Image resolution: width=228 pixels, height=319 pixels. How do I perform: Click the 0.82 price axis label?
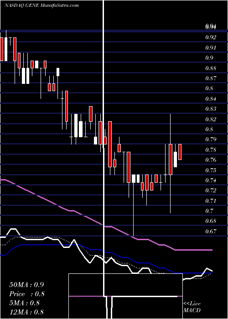pyautogui.click(x=211, y=119)
